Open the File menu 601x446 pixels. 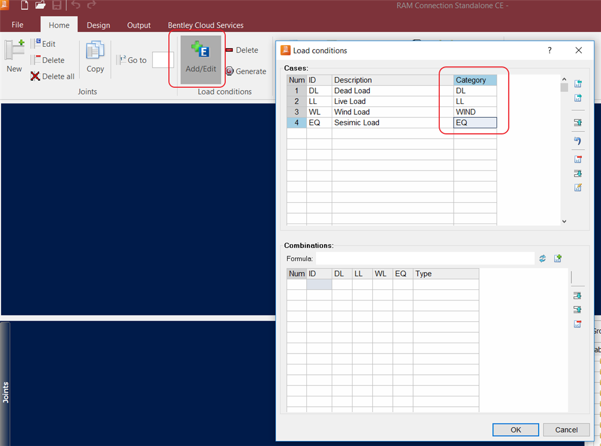[x=17, y=24]
